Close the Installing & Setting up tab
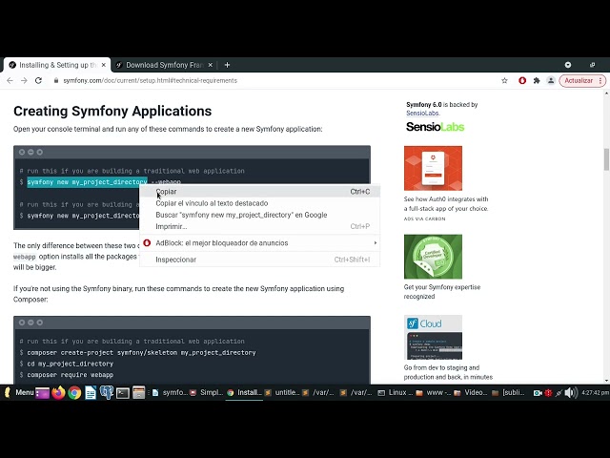The image size is (610, 458). [x=104, y=65]
